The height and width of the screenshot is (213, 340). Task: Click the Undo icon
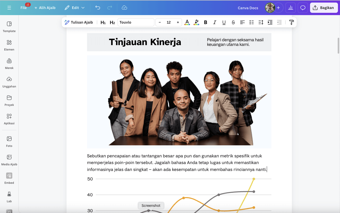(x=98, y=8)
